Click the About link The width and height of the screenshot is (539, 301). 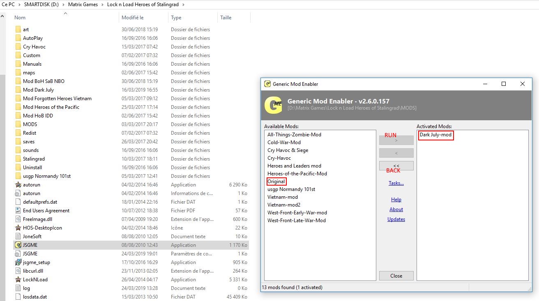(396, 209)
